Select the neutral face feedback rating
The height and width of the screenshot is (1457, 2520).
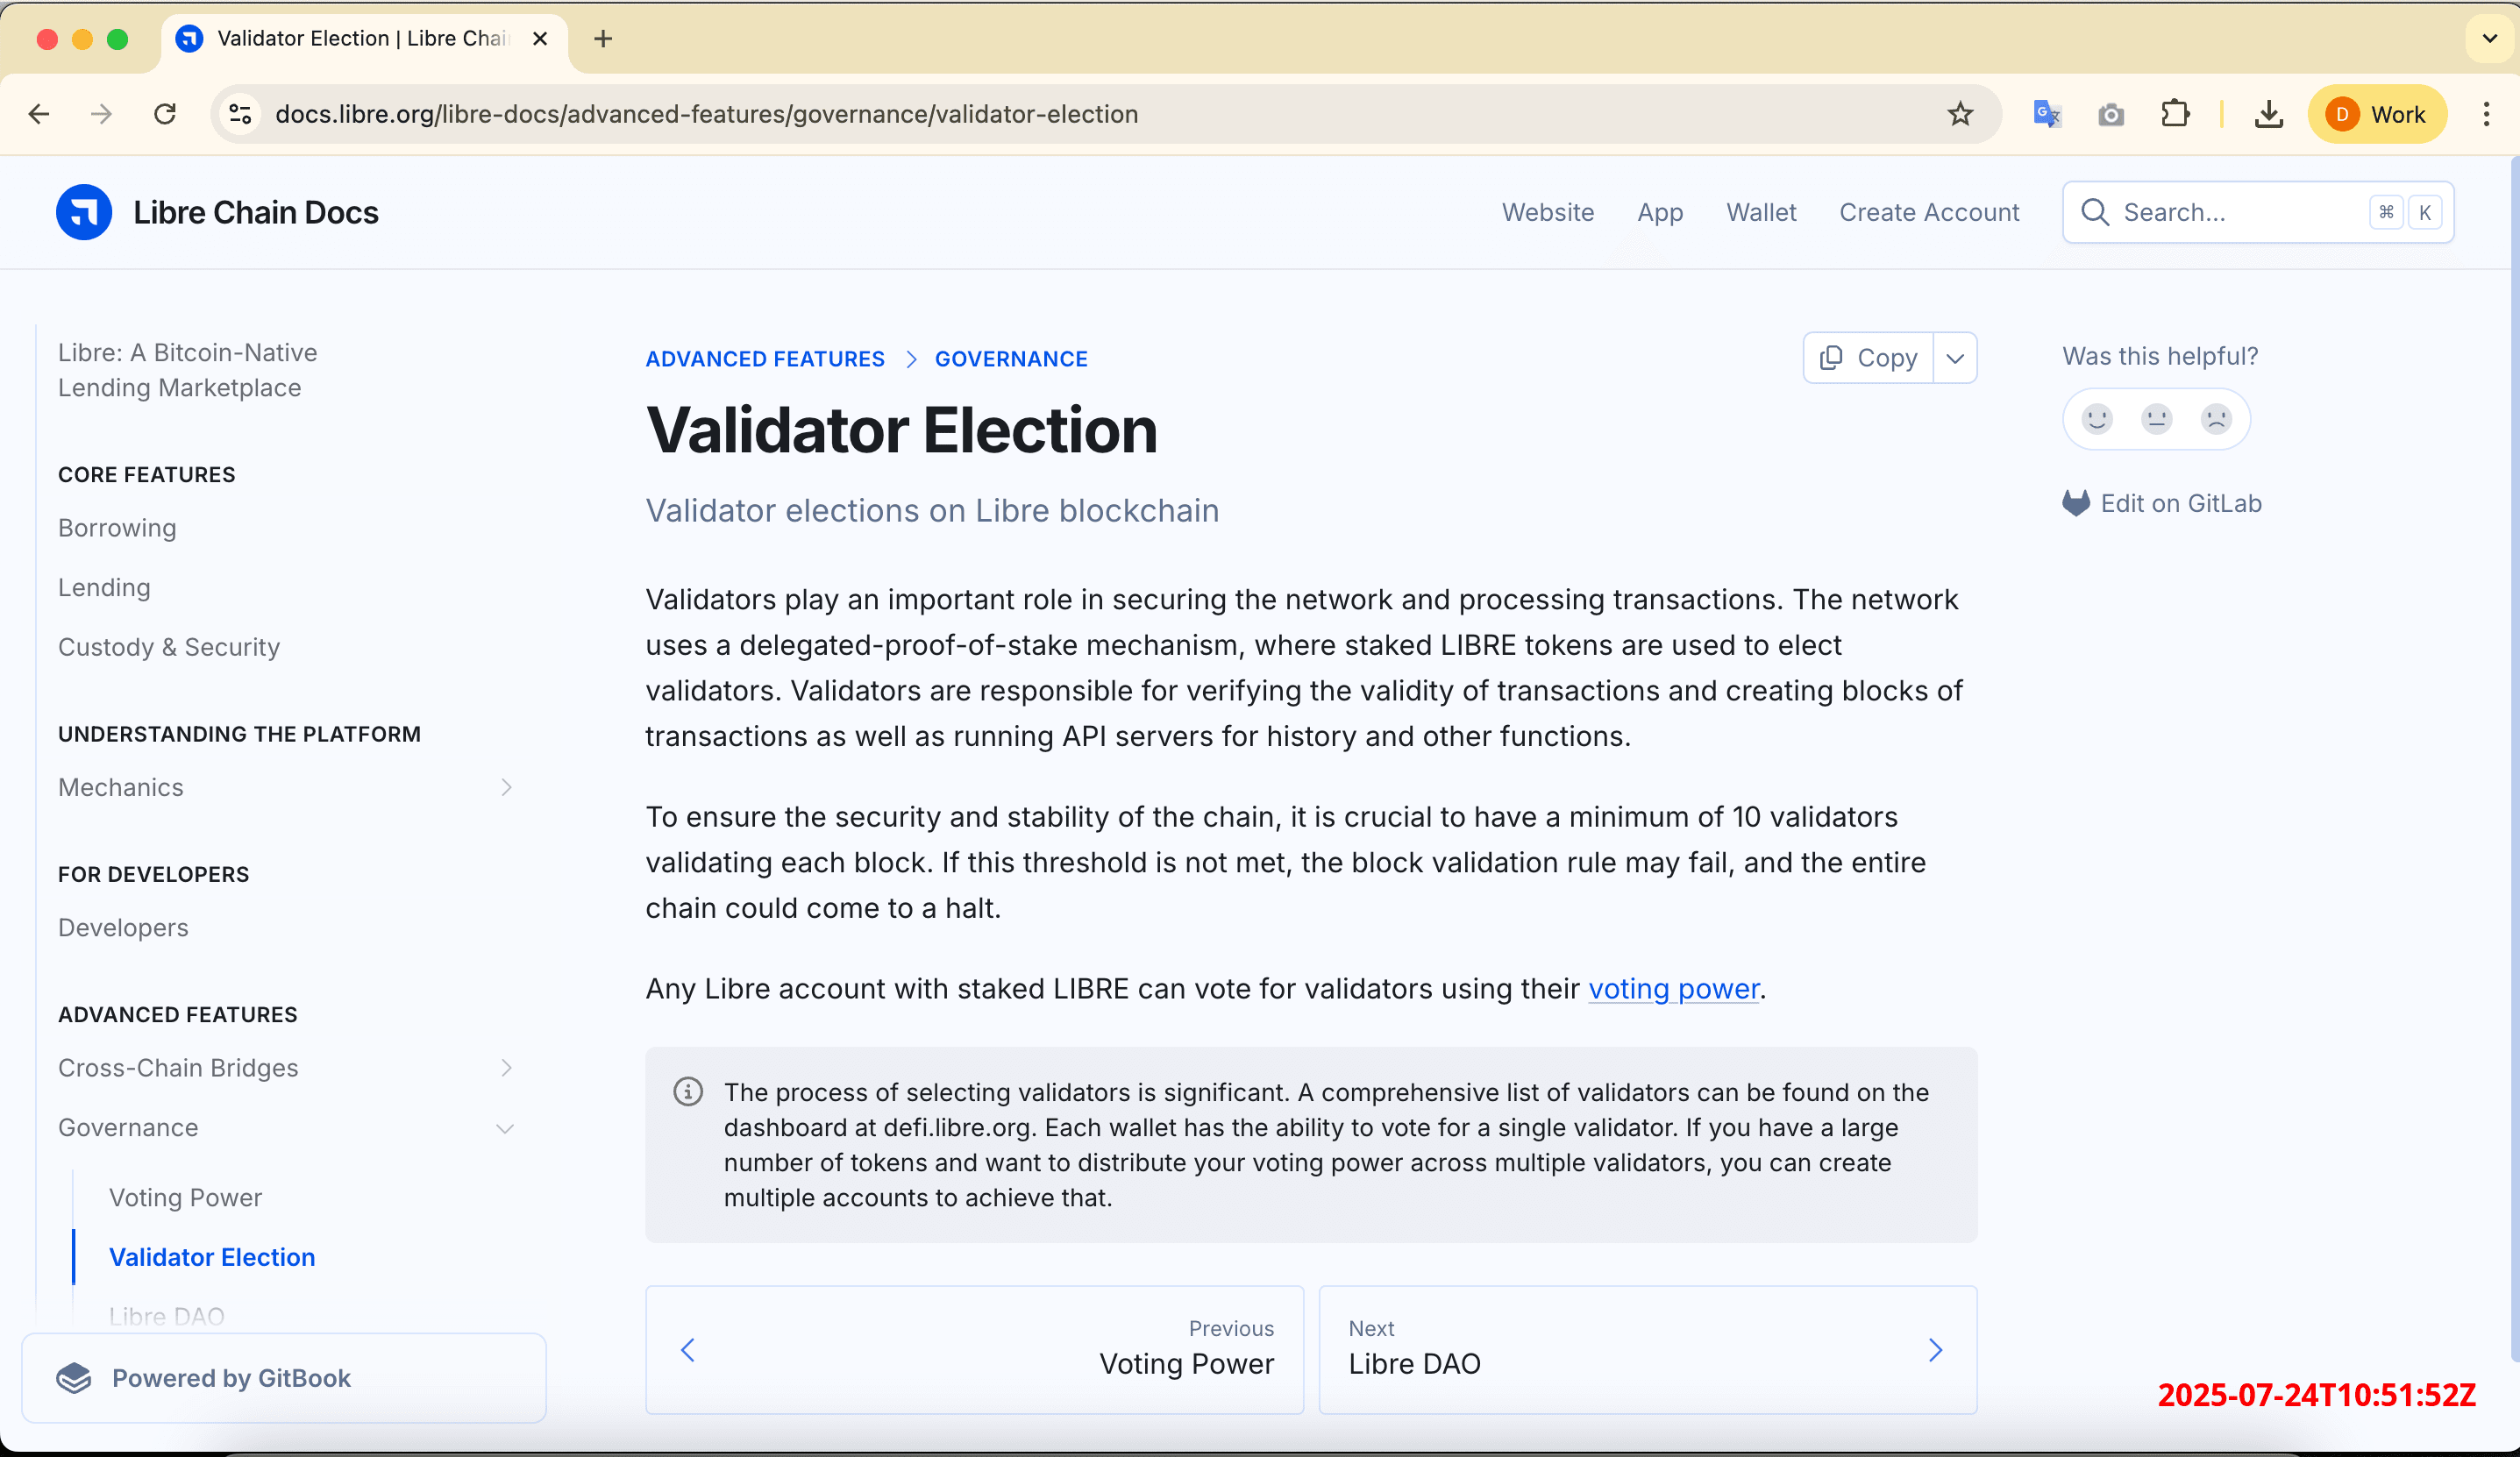tap(2156, 419)
